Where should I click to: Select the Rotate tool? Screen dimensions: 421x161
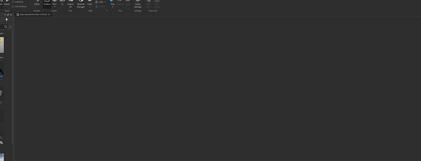7,3
